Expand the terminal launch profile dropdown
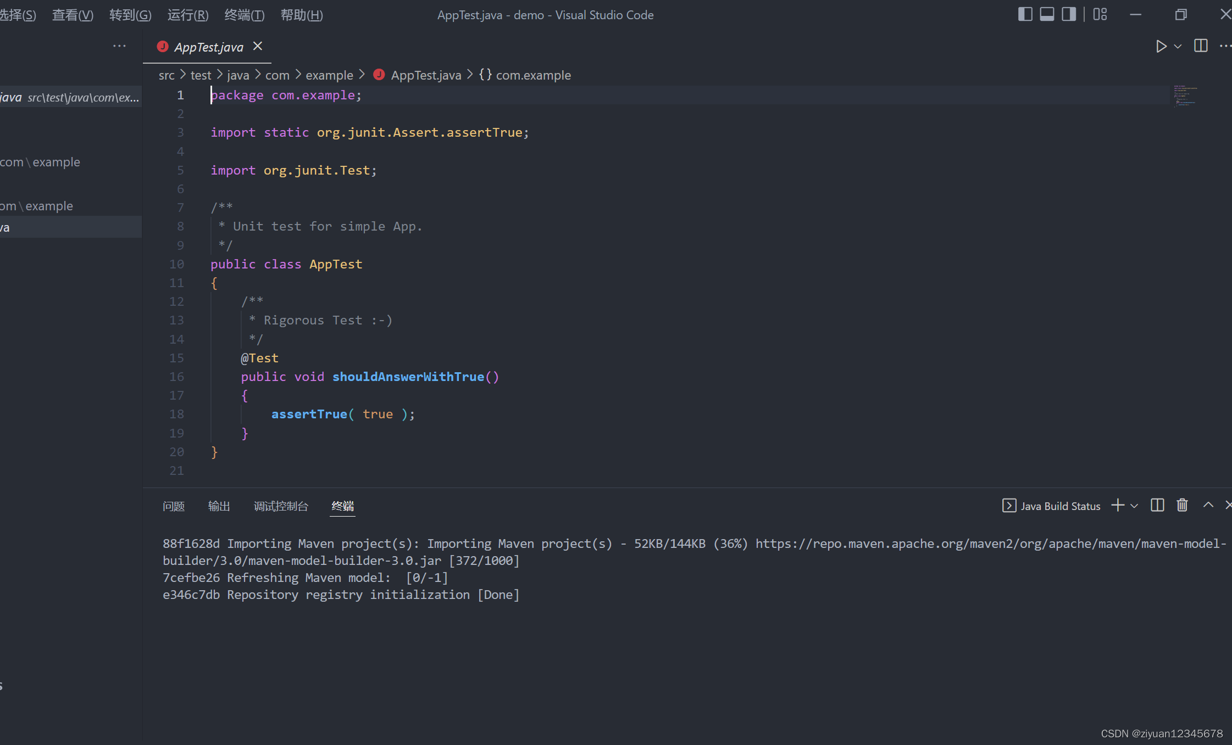This screenshot has width=1232, height=745. pos(1134,506)
